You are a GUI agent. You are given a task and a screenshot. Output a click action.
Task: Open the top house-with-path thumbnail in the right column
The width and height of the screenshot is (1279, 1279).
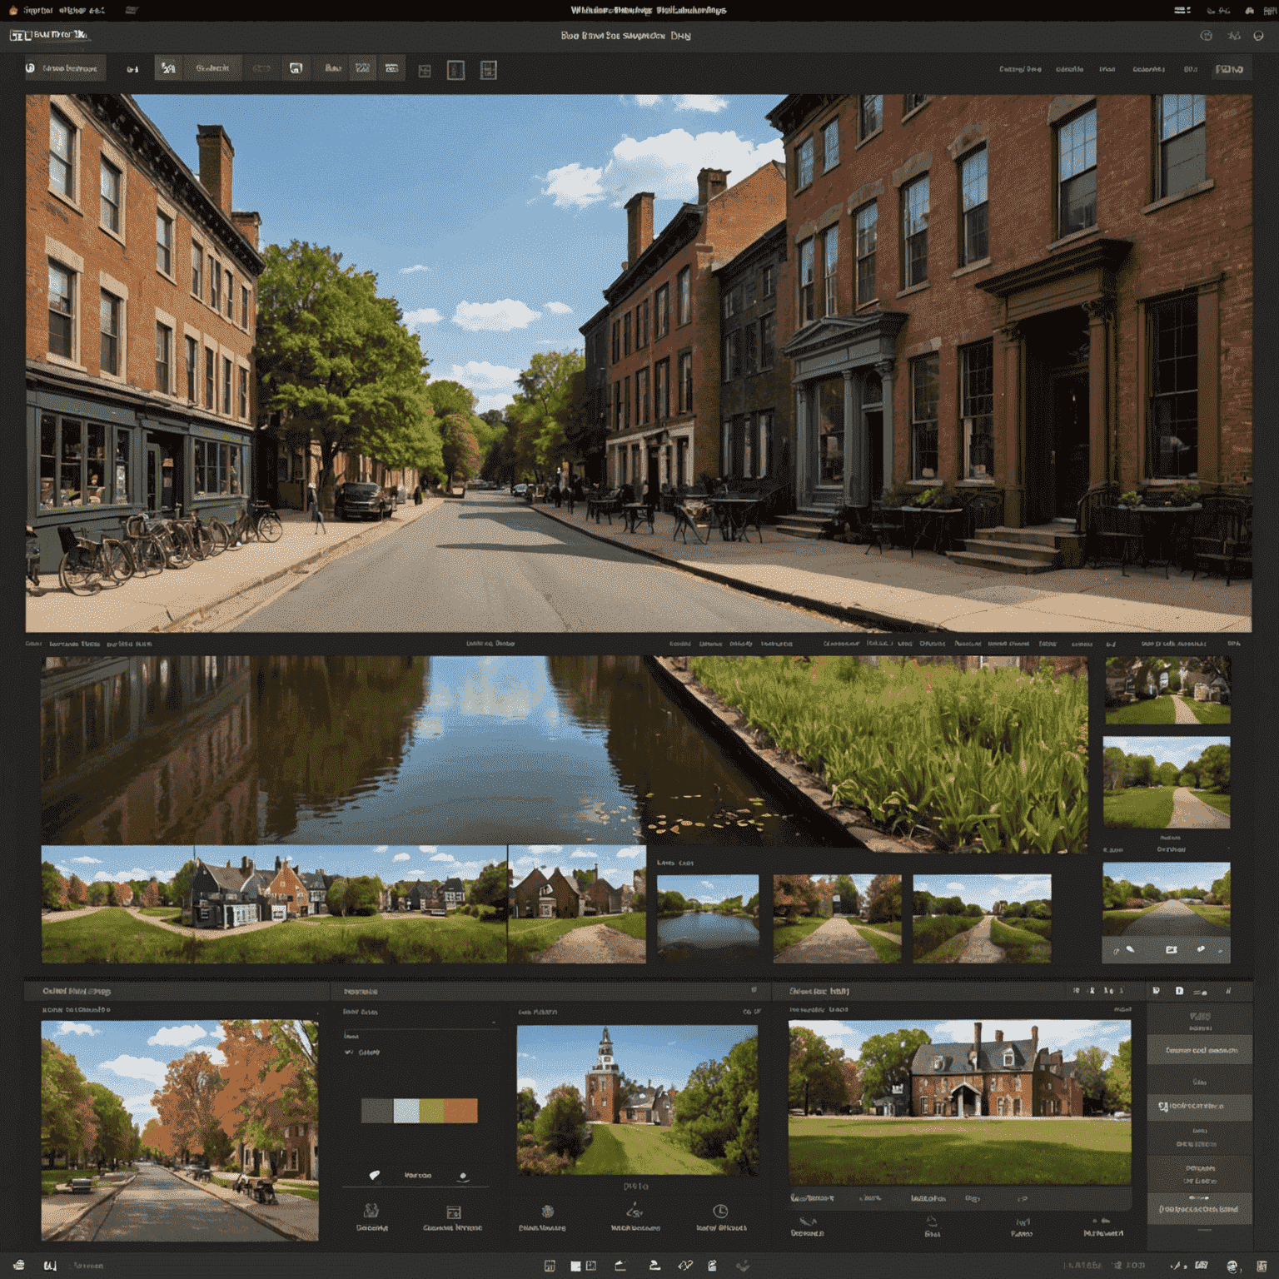1167,690
